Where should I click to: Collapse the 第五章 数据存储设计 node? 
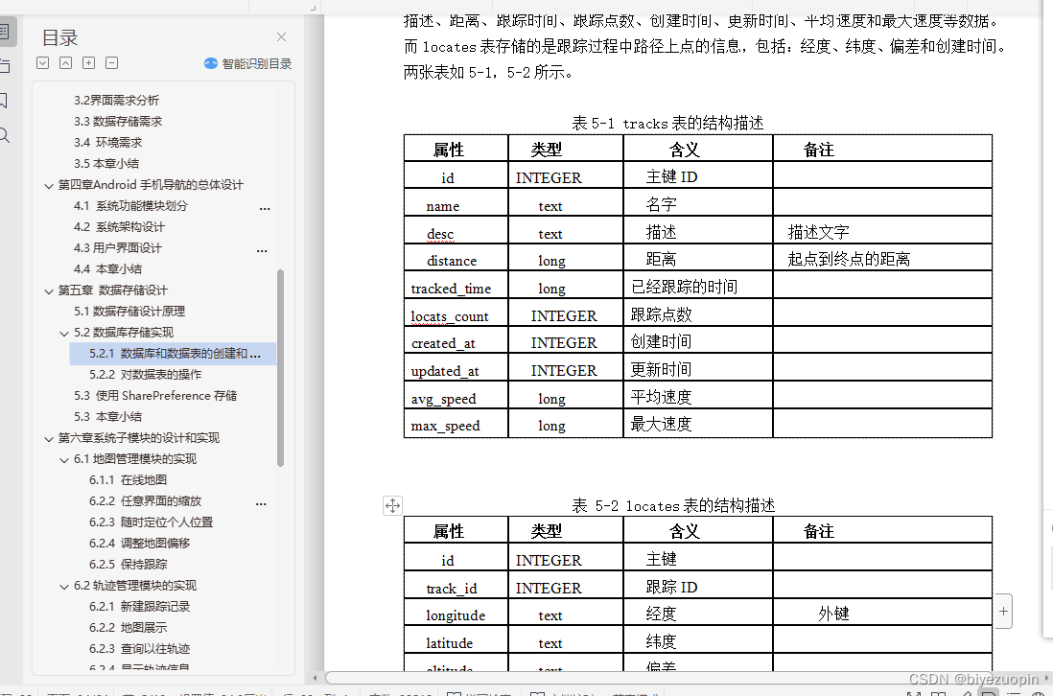[48, 291]
